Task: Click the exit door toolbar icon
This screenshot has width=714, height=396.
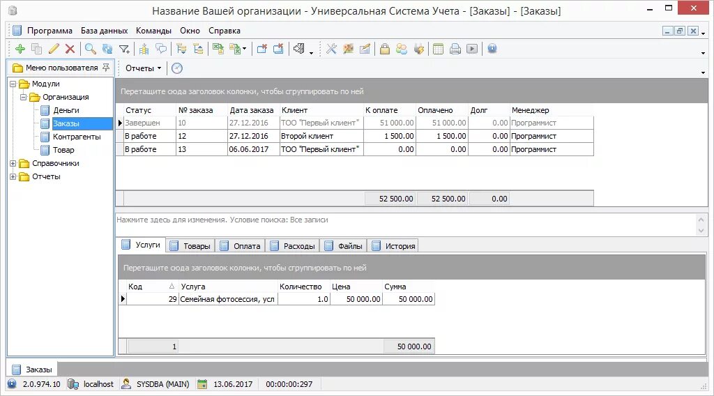Action: pos(298,49)
